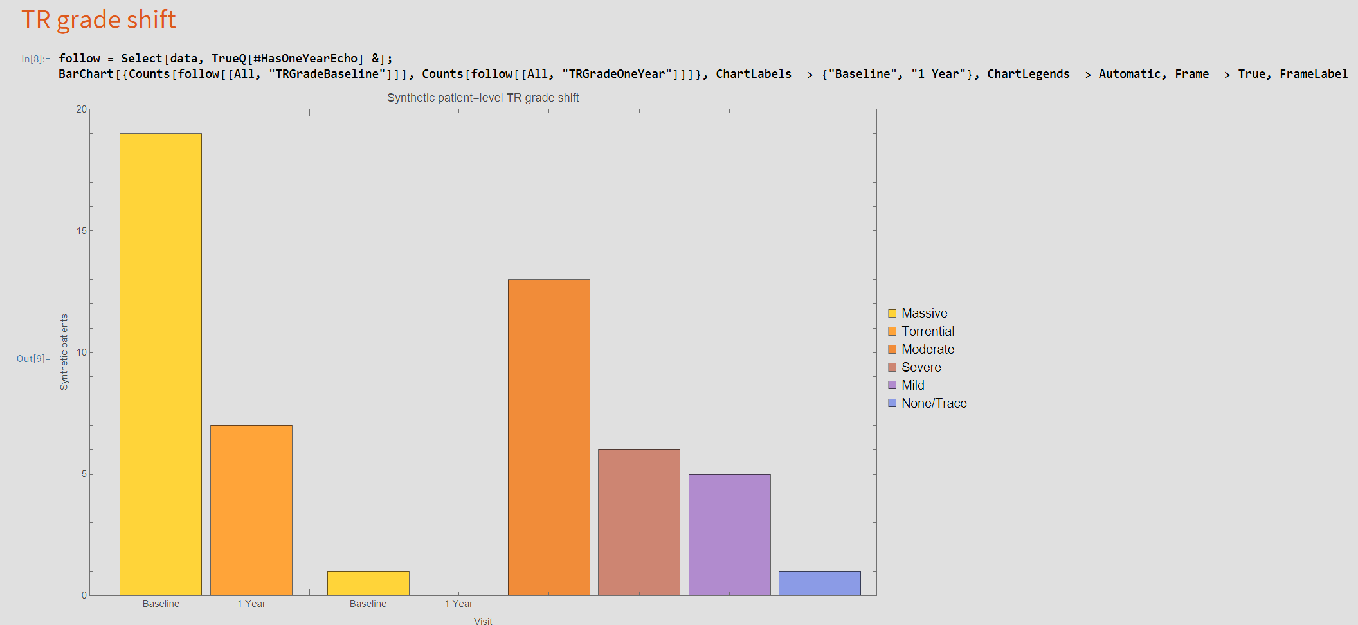Place cursor in the "follow = Select" code line
Screen dimensions: 1358x625
point(225,59)
